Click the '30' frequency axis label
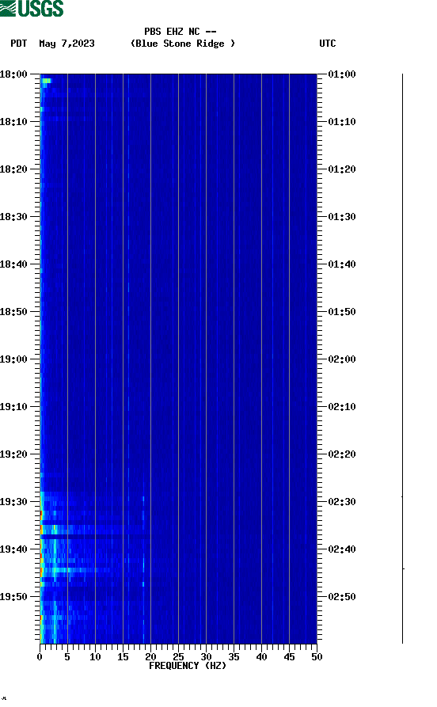437x707 pixels. [x=206, y=657]
